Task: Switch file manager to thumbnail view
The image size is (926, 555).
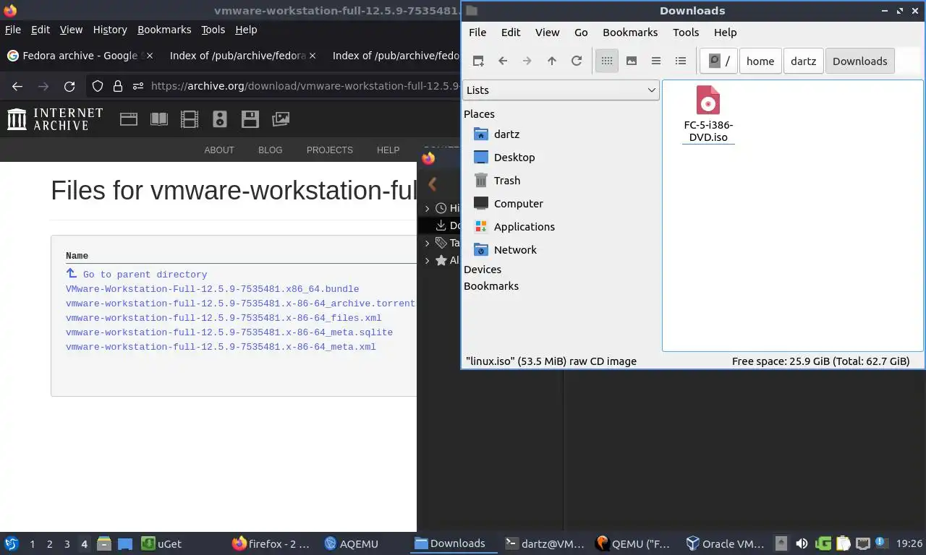Action: pos(632,61)
